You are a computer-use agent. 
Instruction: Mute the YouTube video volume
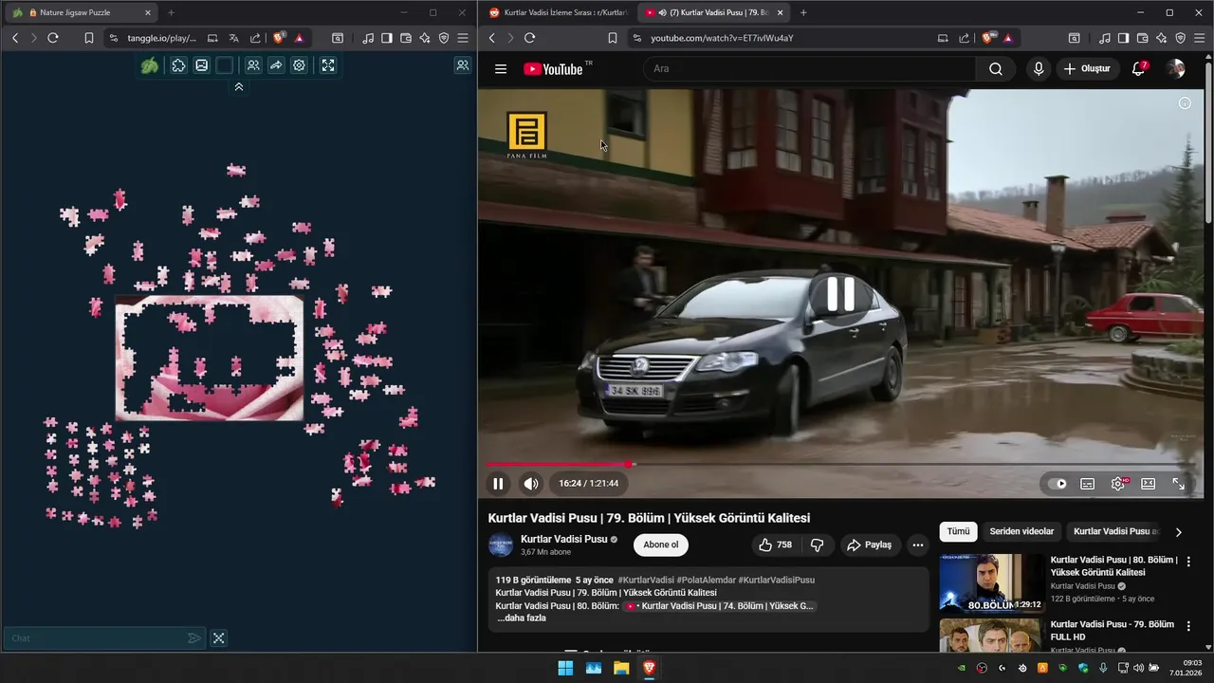coord(531,484)
